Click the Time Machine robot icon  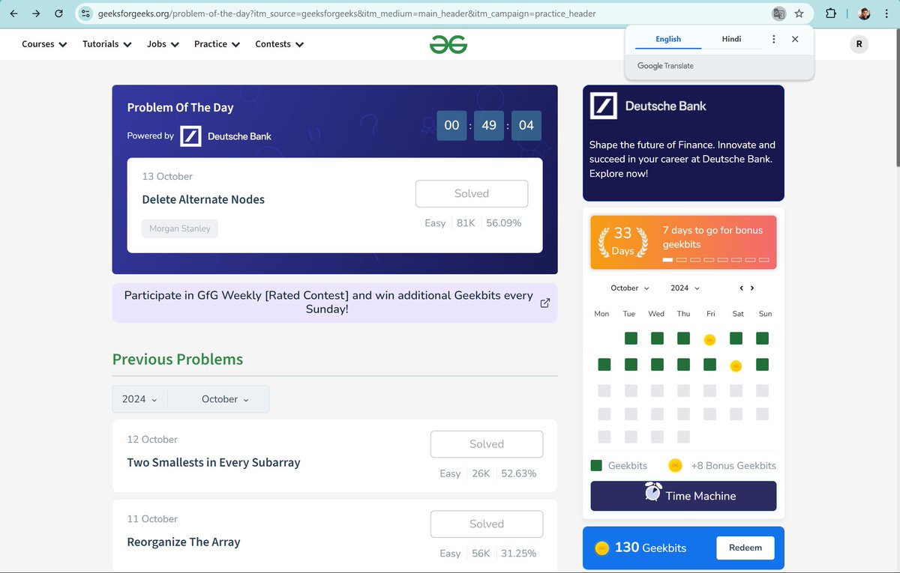point(654,494)
